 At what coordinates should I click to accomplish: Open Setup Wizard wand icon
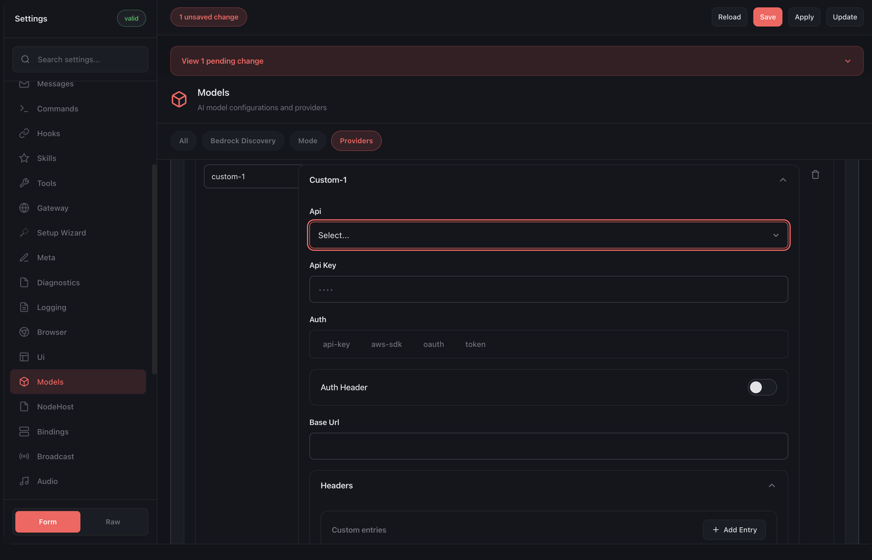coord(24,233)
